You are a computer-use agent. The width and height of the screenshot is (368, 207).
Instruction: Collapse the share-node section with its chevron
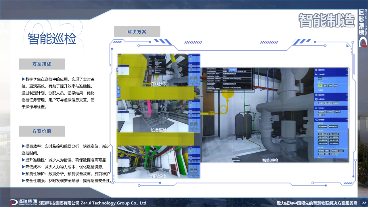347,120
